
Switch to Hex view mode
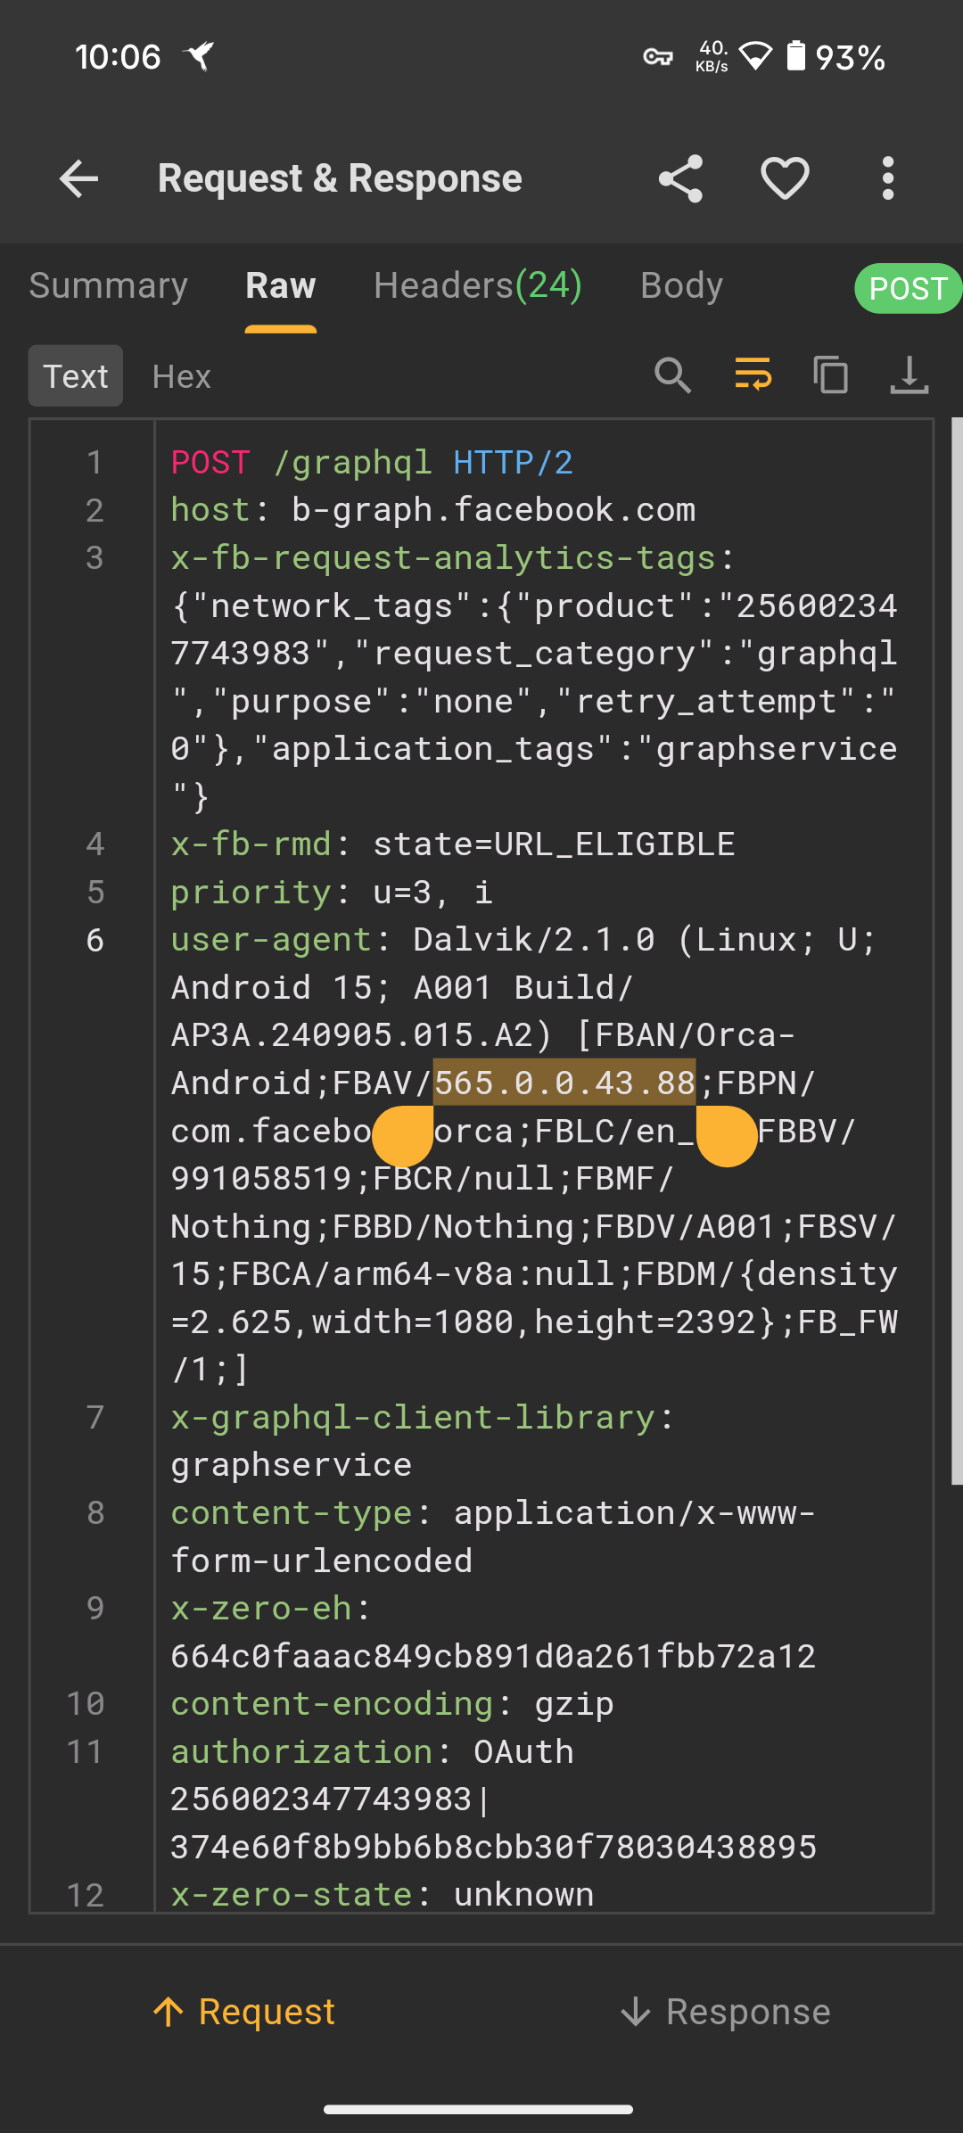(181, 376)
